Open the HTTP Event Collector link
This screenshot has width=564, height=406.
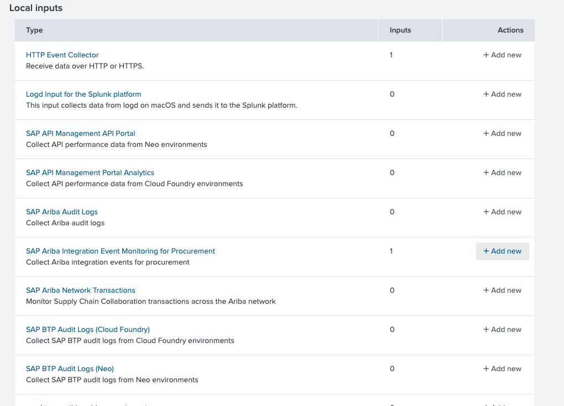pyautogui.click(x=62, y=55)
